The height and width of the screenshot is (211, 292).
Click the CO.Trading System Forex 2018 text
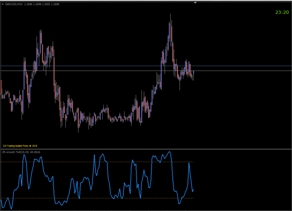pyautogui.click(x=20, y=146)
